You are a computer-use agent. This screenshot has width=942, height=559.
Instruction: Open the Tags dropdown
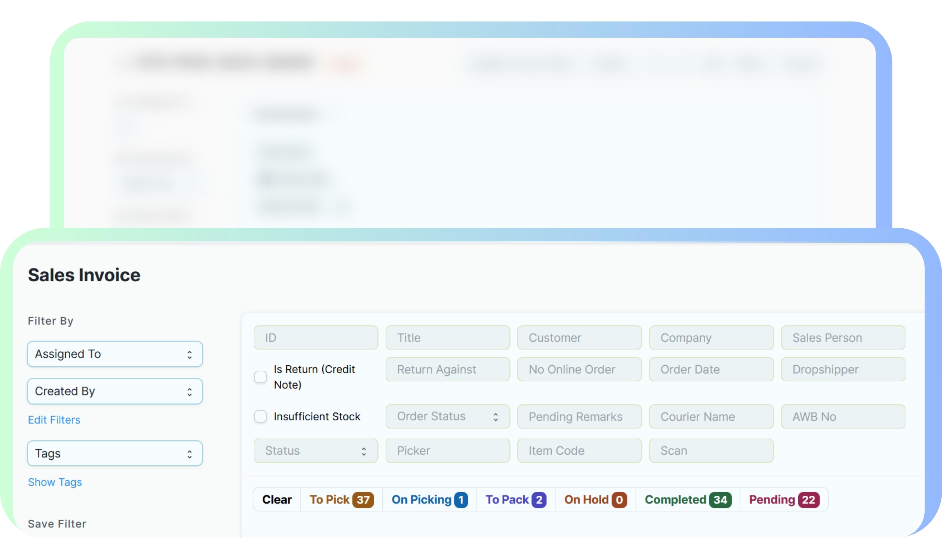point(115,454)
